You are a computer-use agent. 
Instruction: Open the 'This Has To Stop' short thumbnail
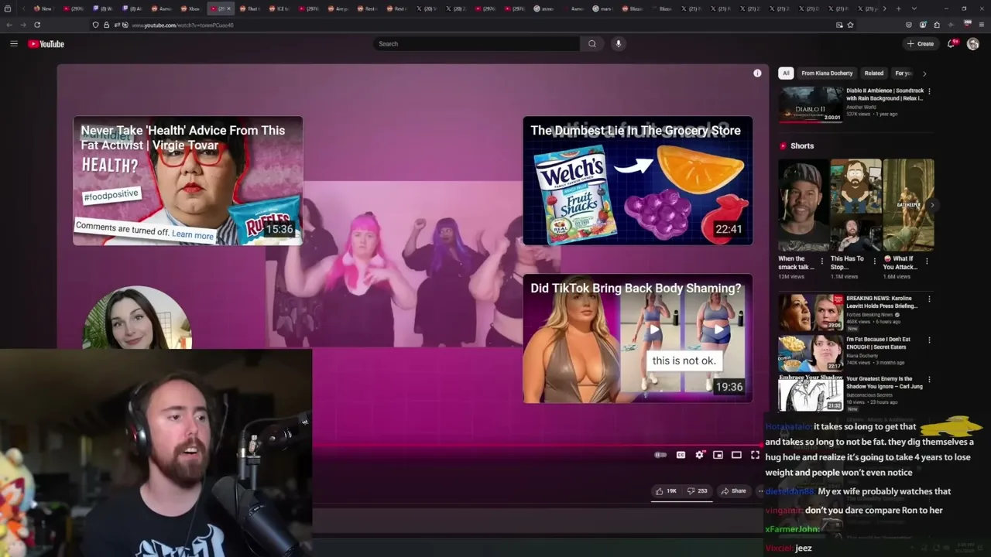[x=856, y=205]
